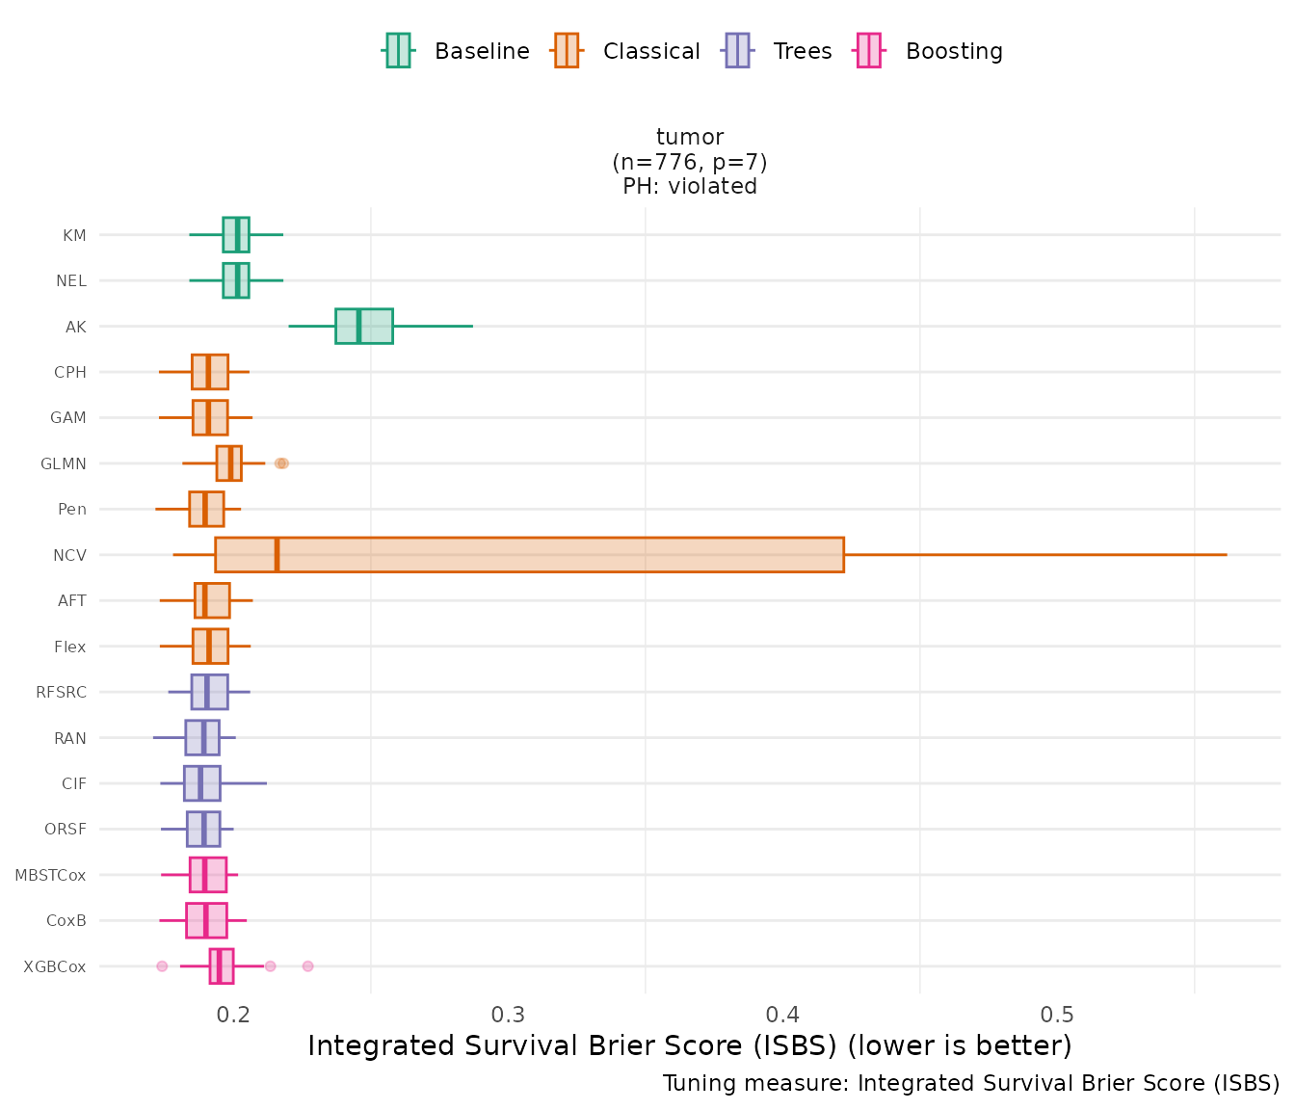Select the AK boxplot box
Screen dimensions: 1295x1110
tap(363, 327)
